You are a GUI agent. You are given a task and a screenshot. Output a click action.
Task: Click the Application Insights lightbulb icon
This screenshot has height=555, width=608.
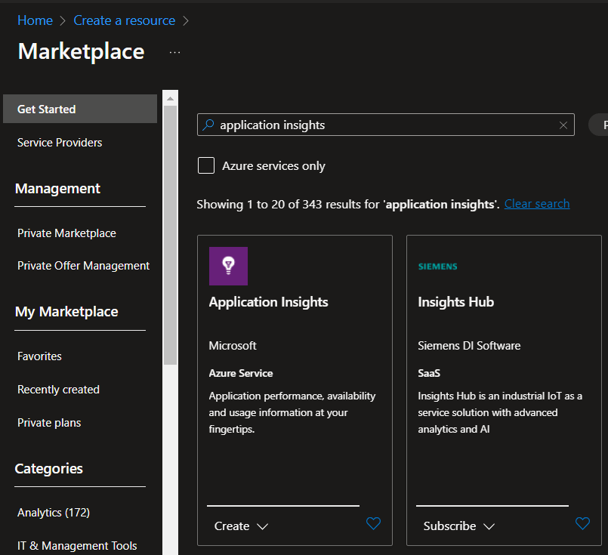228,266
